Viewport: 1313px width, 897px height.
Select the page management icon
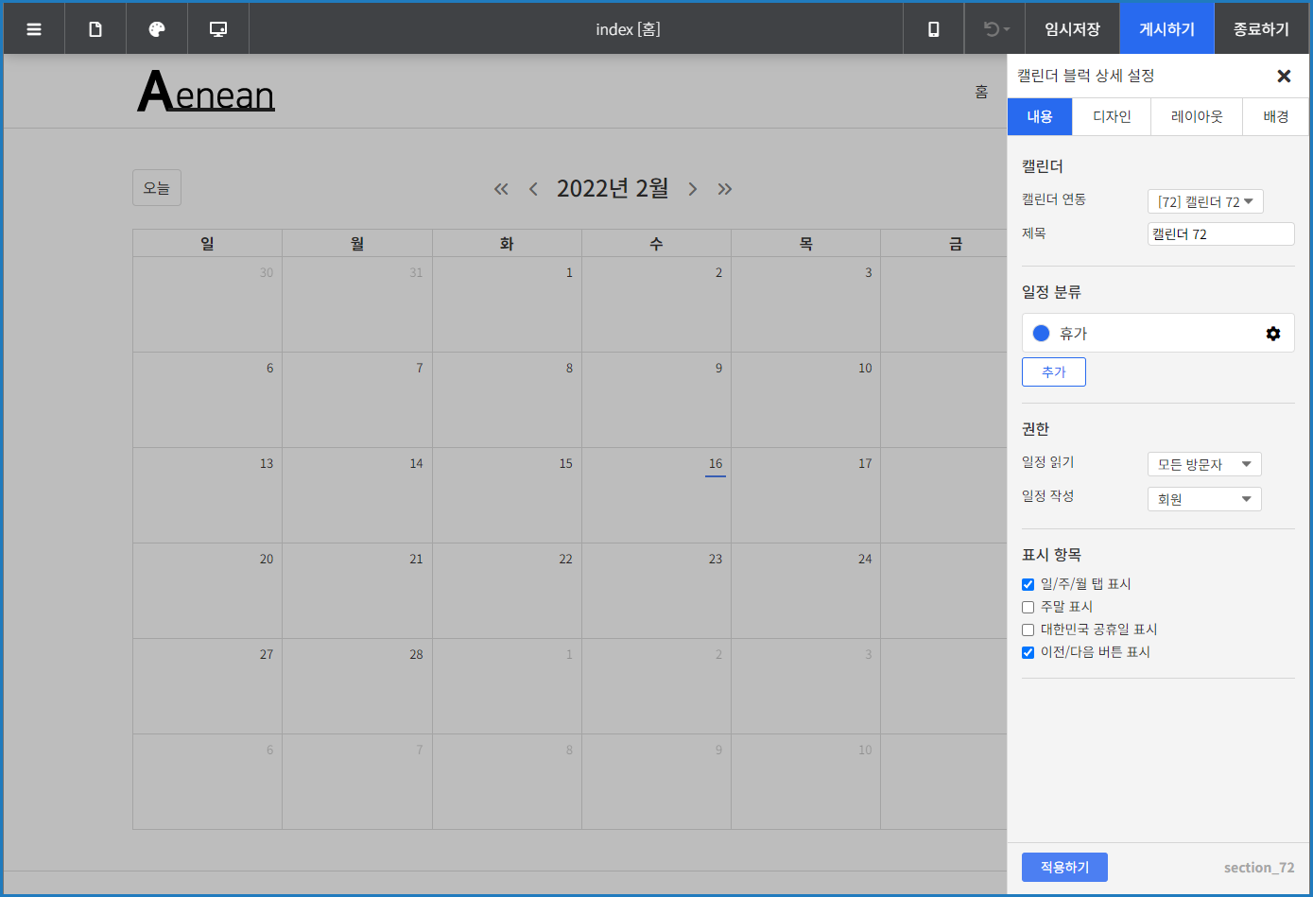[95, 28]
